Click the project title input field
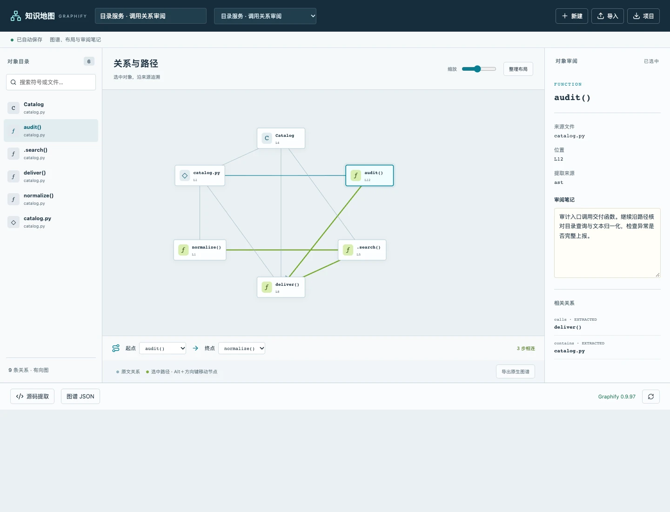Viewport: 670px width, 512px height. pos(151,16)
